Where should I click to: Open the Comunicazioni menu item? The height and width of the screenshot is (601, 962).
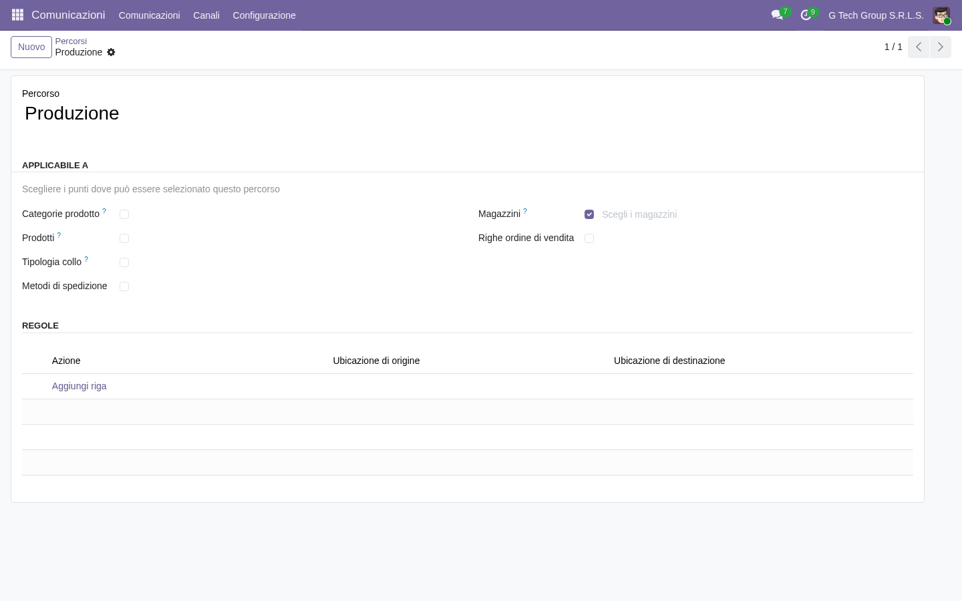point(149,15)
